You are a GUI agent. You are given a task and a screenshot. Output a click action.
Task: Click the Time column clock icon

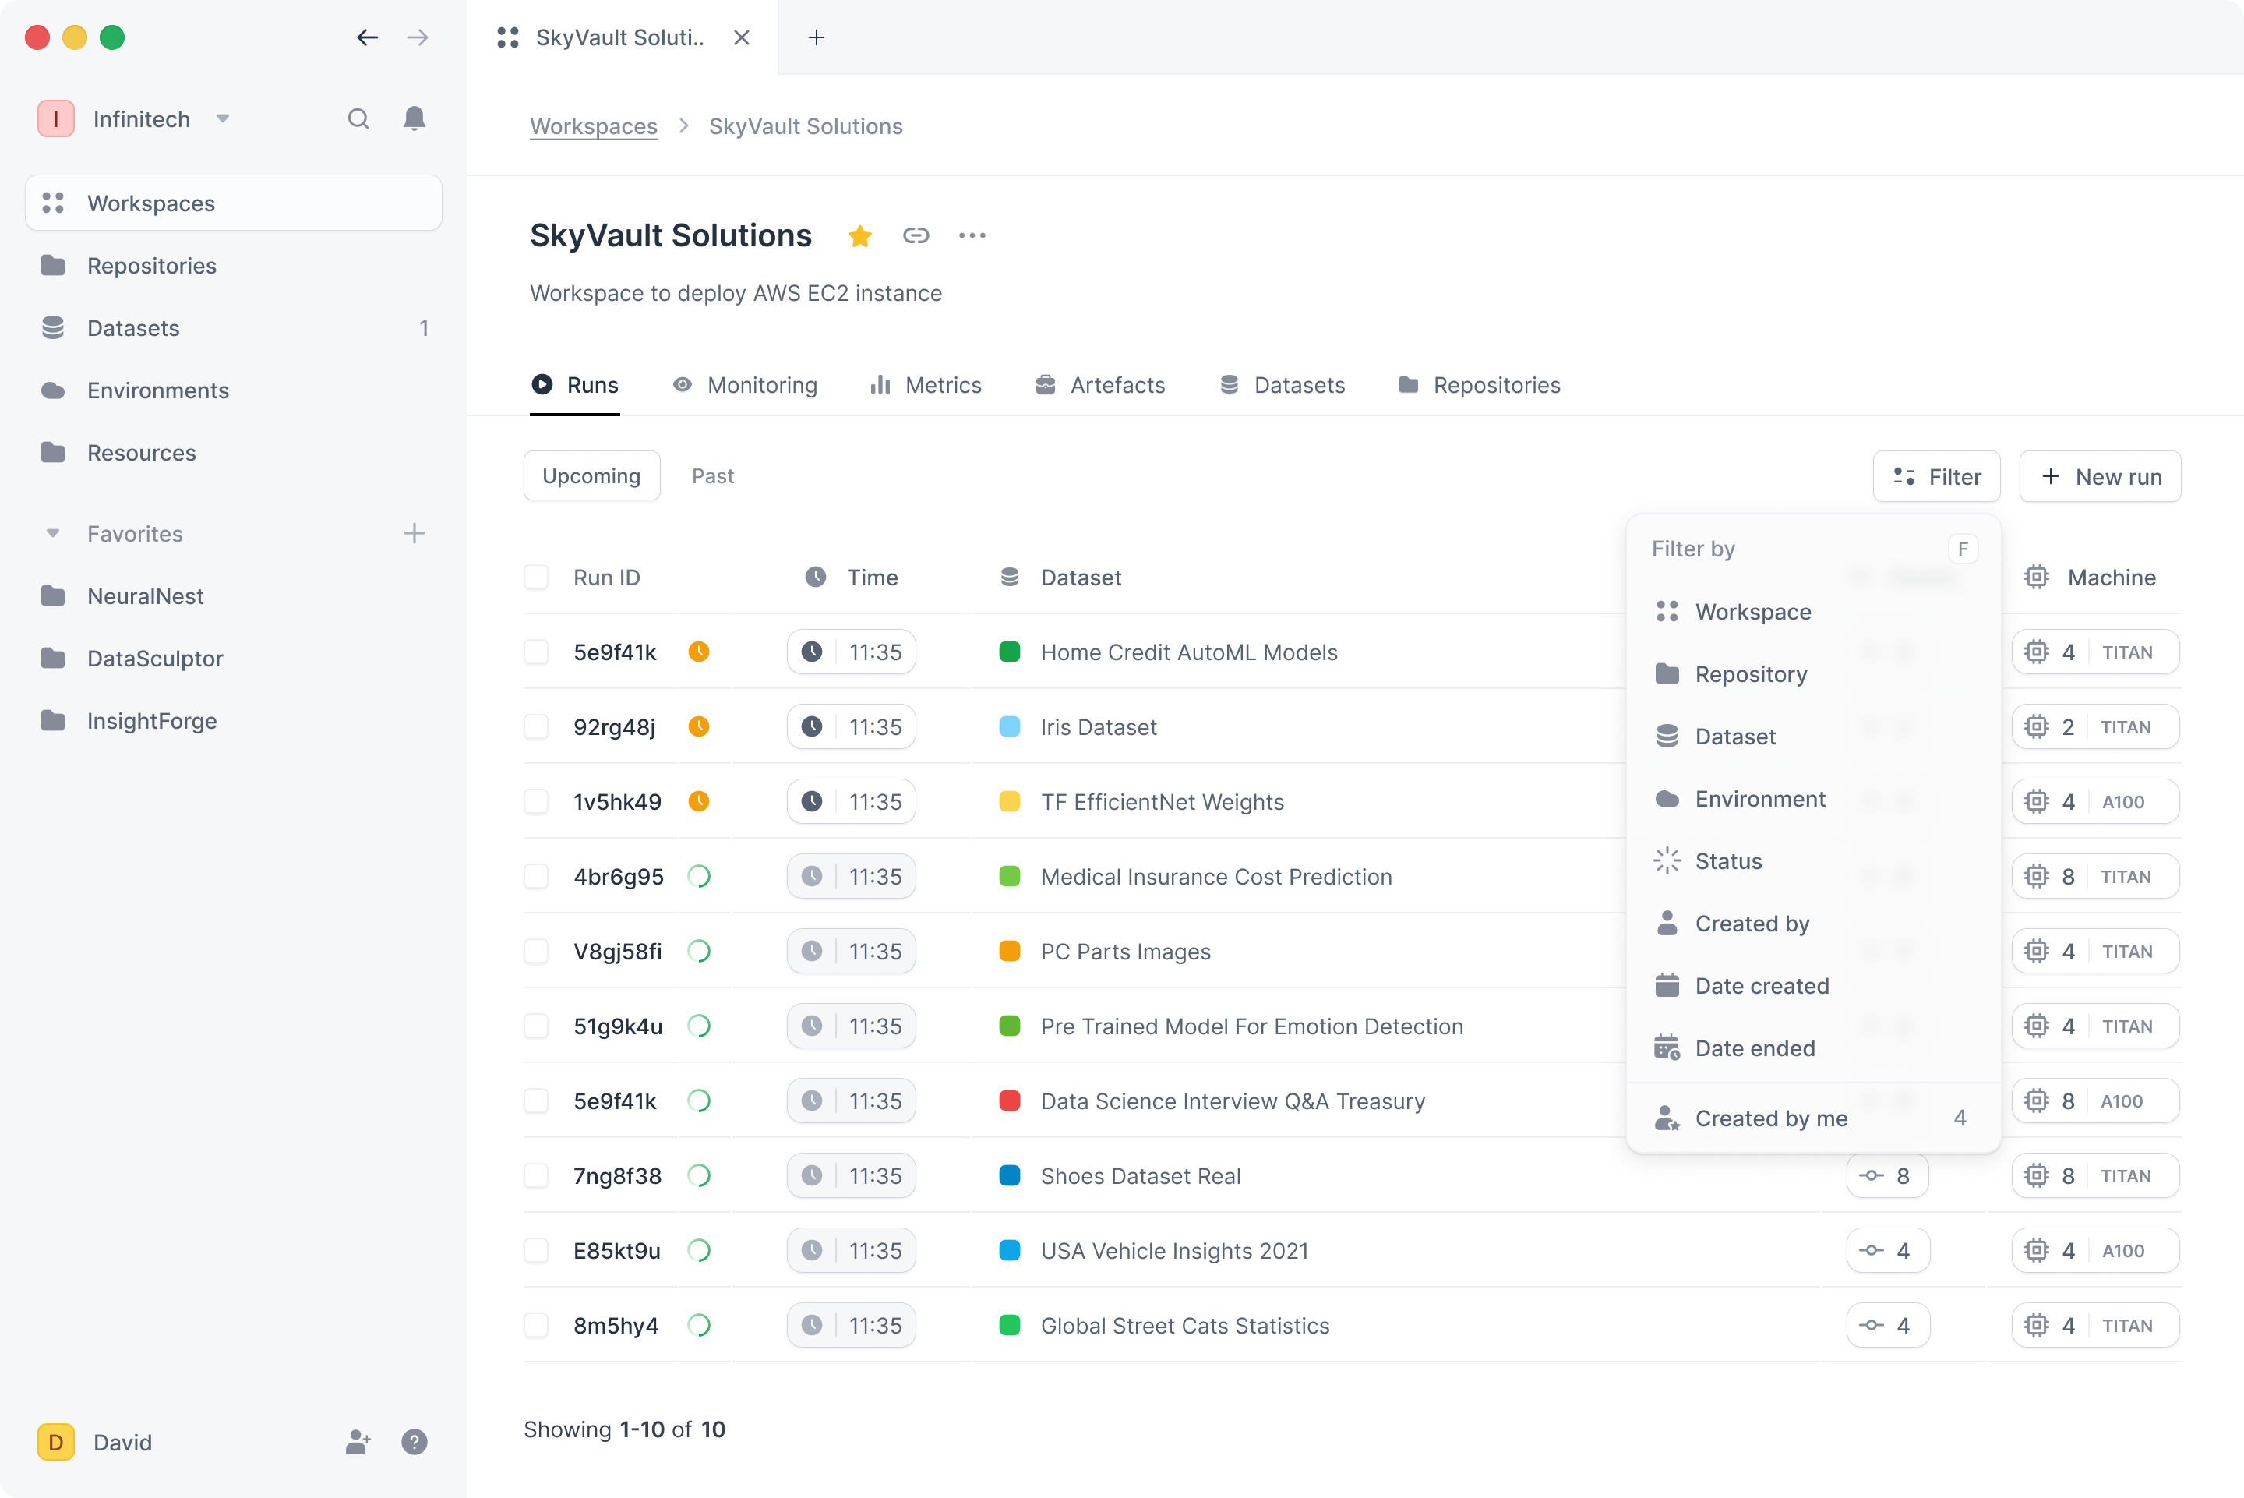click(816, 577)
